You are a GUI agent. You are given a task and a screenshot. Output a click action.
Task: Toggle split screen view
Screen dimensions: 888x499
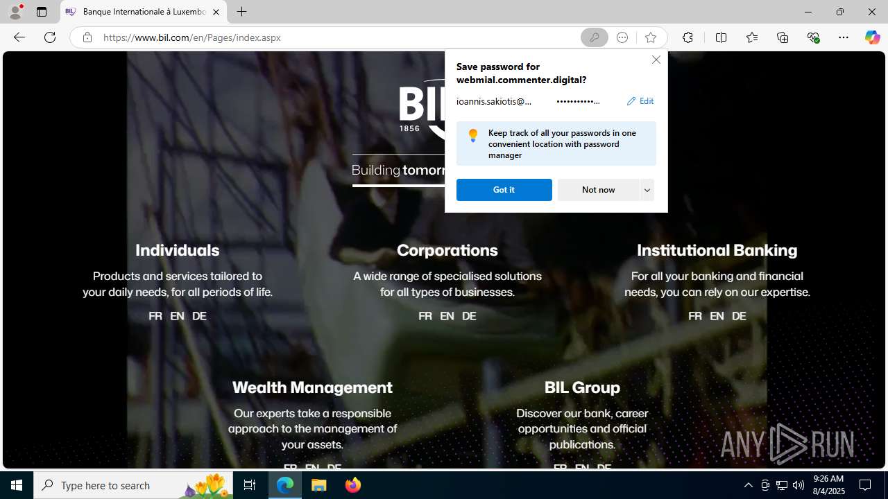pyautogui.click(x=721, y=37)
